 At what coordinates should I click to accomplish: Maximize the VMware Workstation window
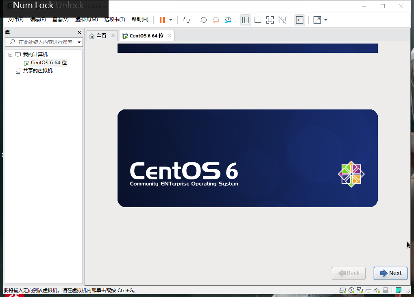coord(383,6)
